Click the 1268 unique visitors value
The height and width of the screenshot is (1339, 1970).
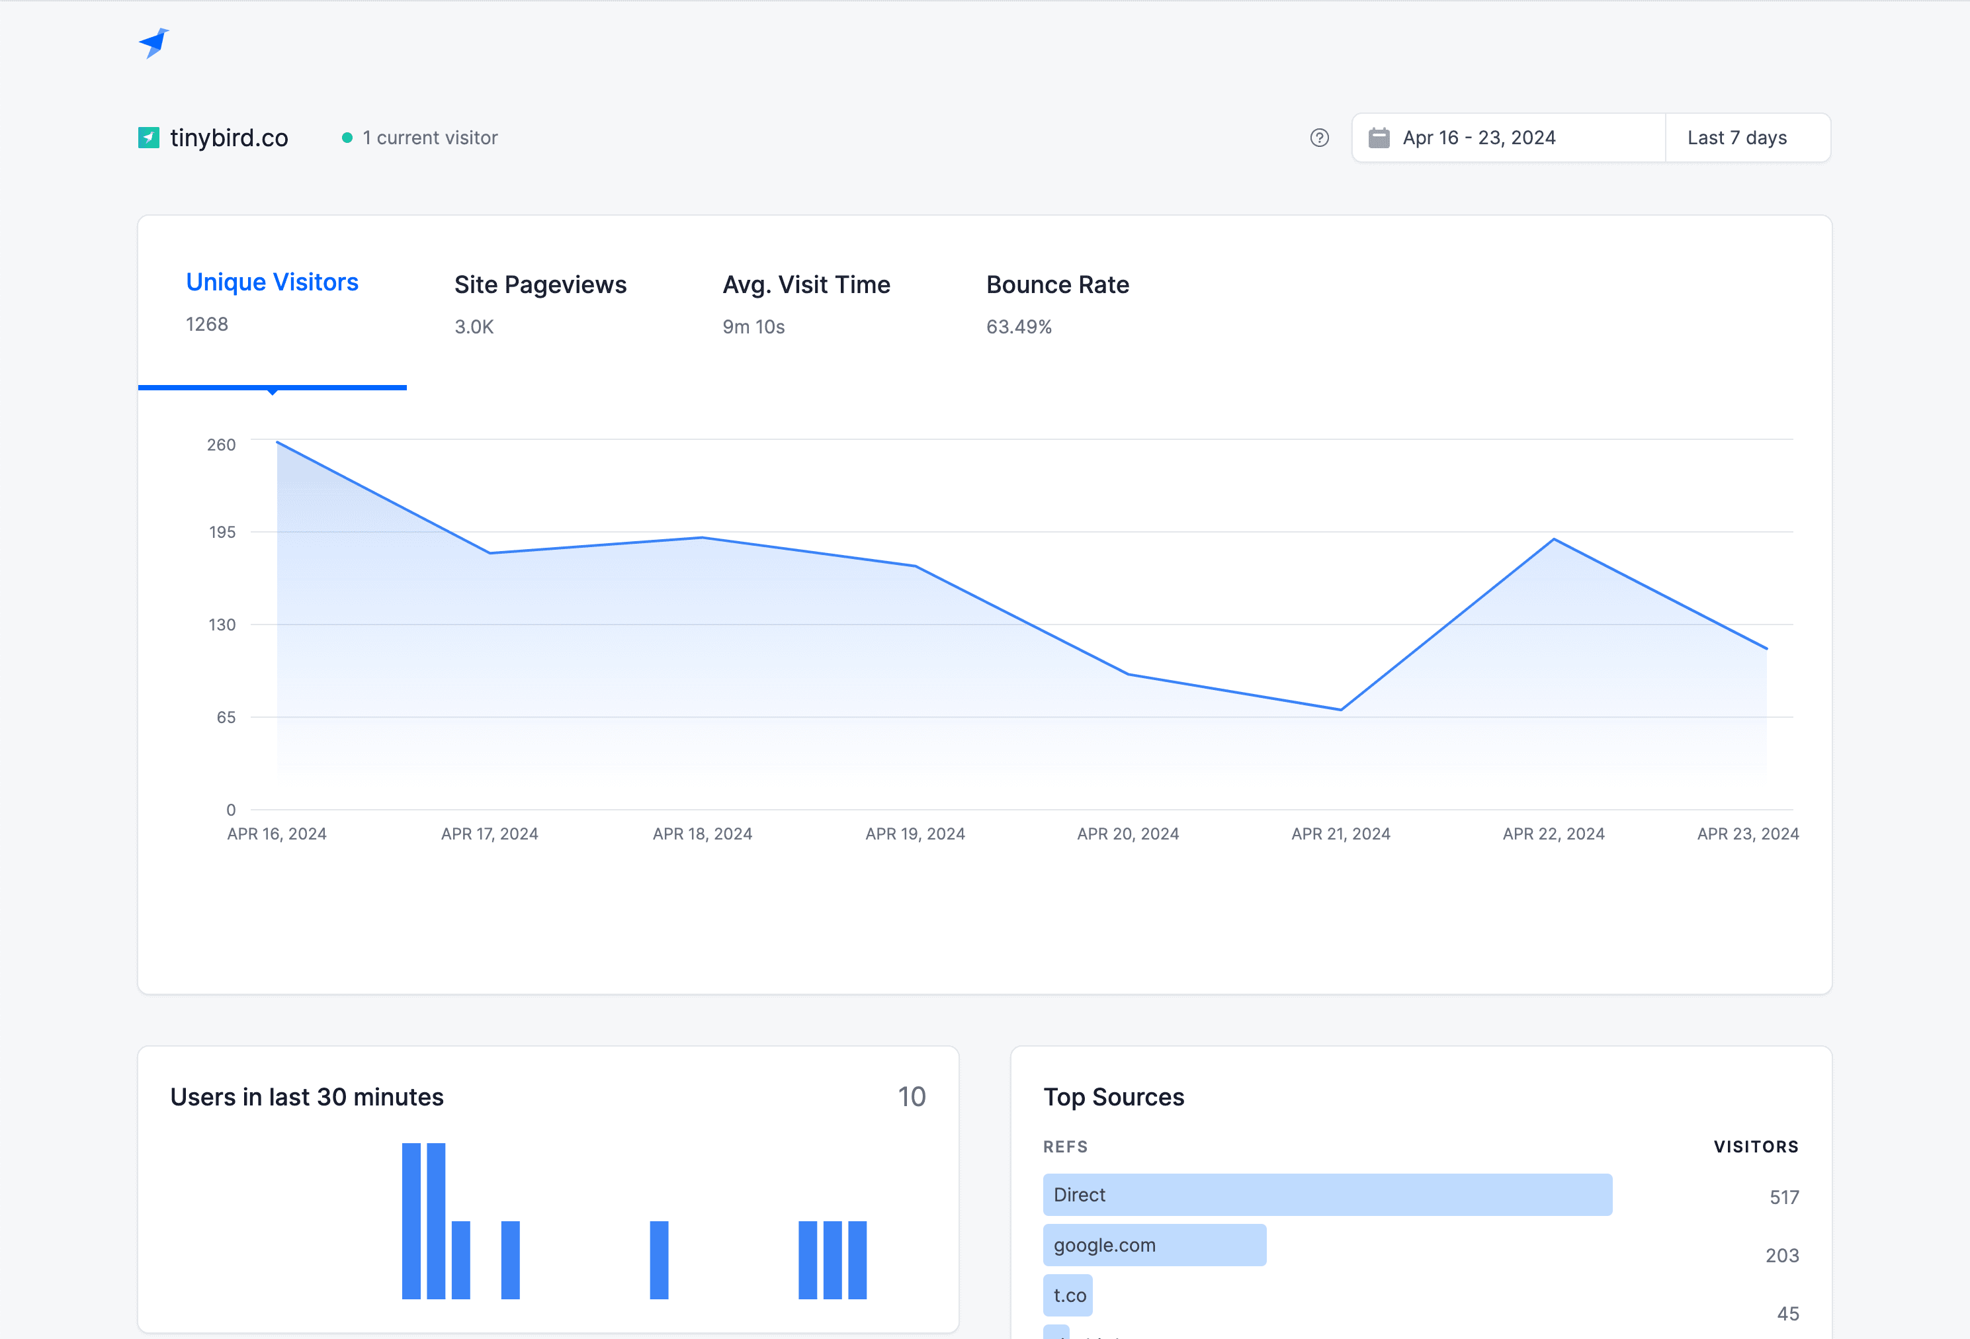tap(207, 324)
